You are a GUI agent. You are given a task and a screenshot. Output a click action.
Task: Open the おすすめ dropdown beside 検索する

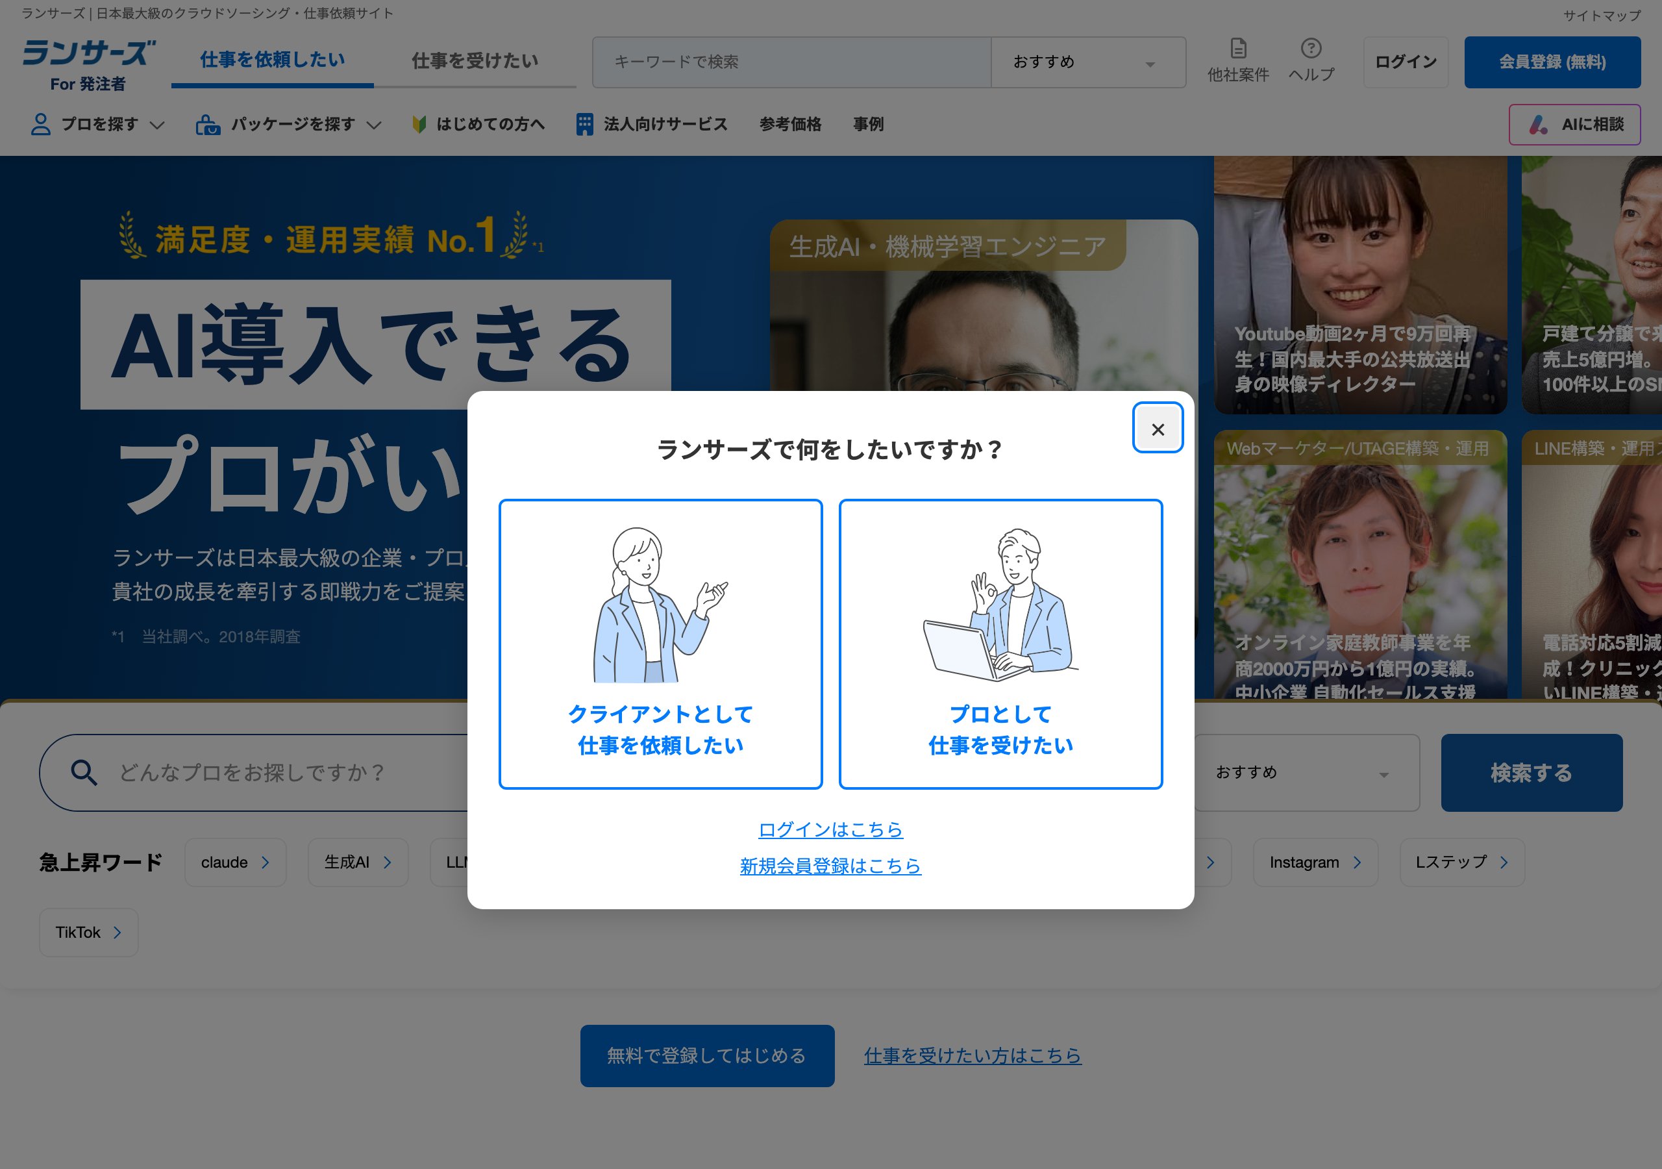pyautogui.click(x=1307, y=772)
